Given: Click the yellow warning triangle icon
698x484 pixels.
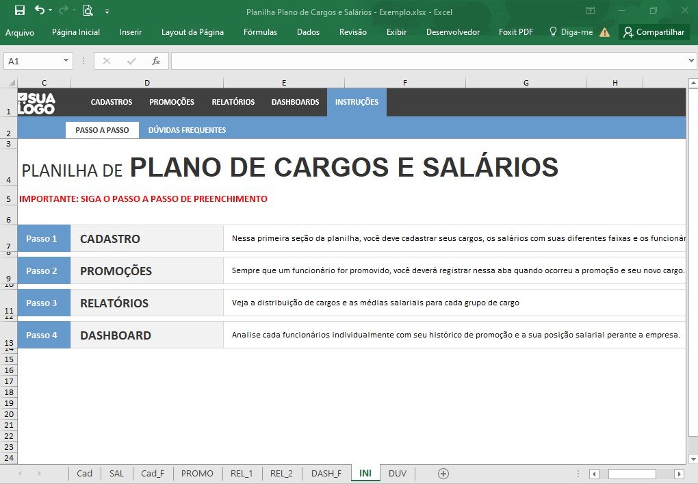Looking at the screenshot, I should pos(604,32).
